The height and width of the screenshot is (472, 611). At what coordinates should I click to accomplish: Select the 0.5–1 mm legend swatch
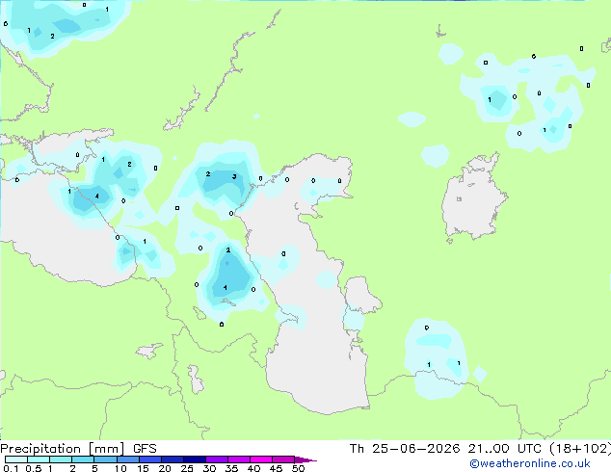(39, 459)
